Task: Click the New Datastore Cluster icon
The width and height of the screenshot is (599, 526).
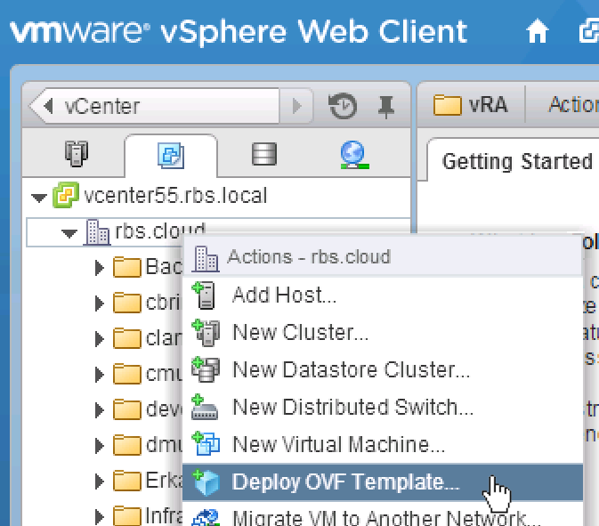Action: tap(206, 369)
